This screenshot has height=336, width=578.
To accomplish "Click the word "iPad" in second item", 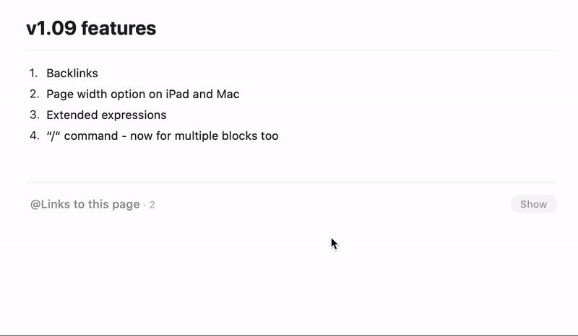I will coord(178,94).
